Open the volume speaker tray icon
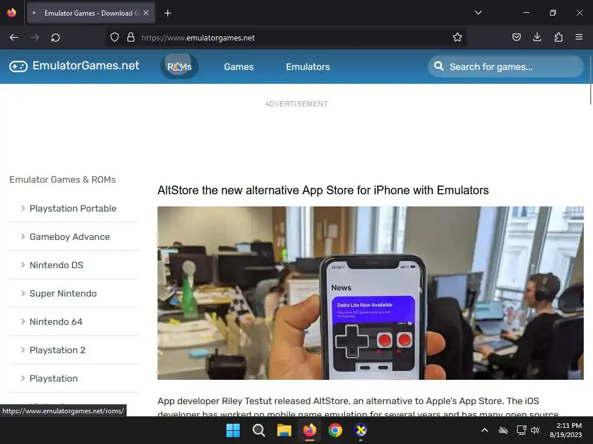 click(x=535, y=430)
